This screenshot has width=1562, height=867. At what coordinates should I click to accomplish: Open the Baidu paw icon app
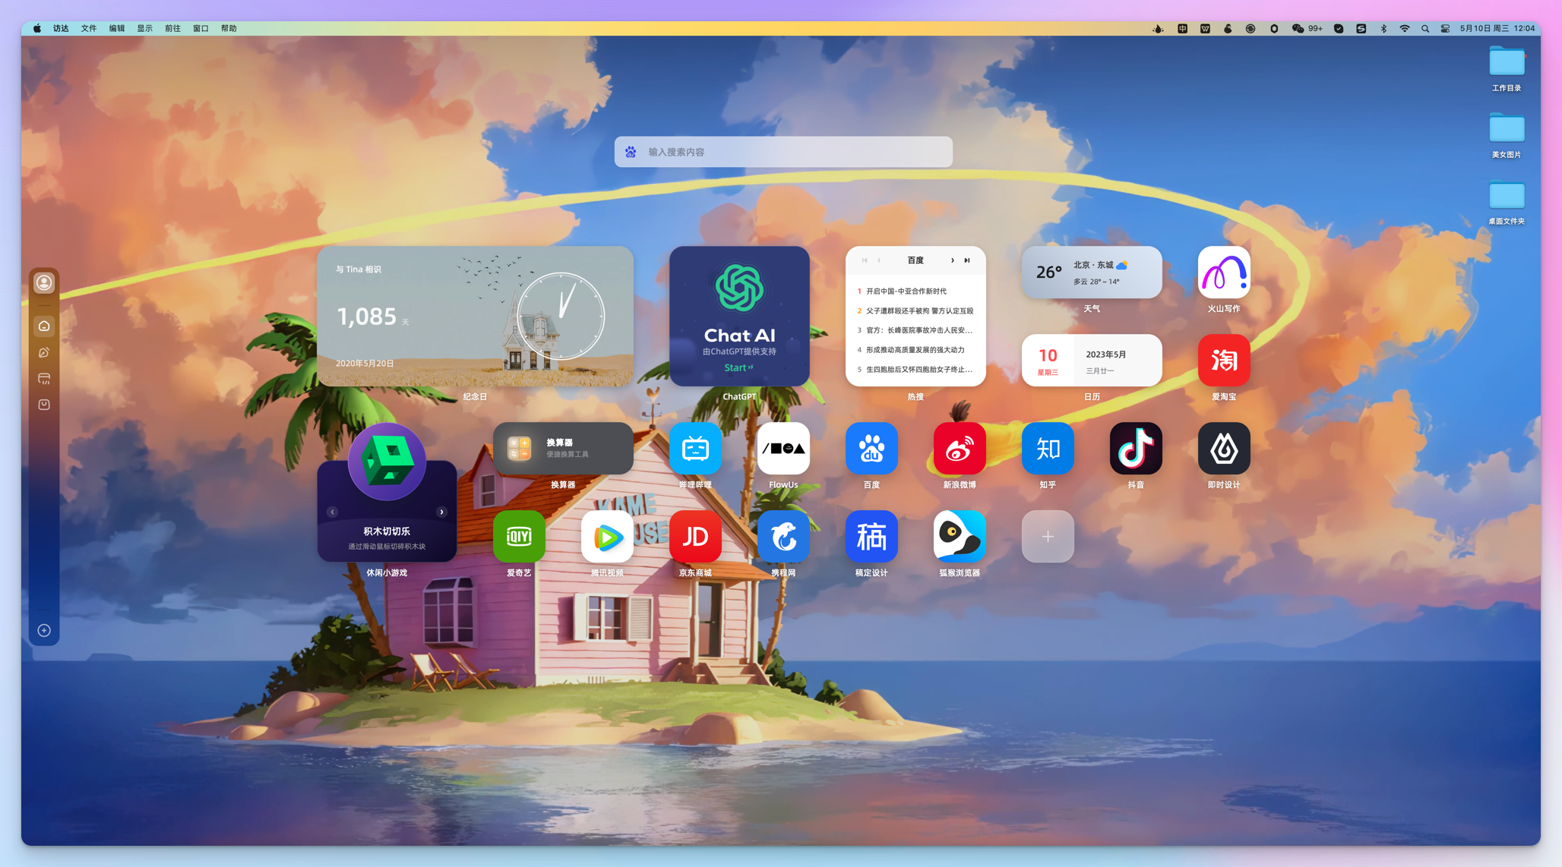[x=871, y=449]
